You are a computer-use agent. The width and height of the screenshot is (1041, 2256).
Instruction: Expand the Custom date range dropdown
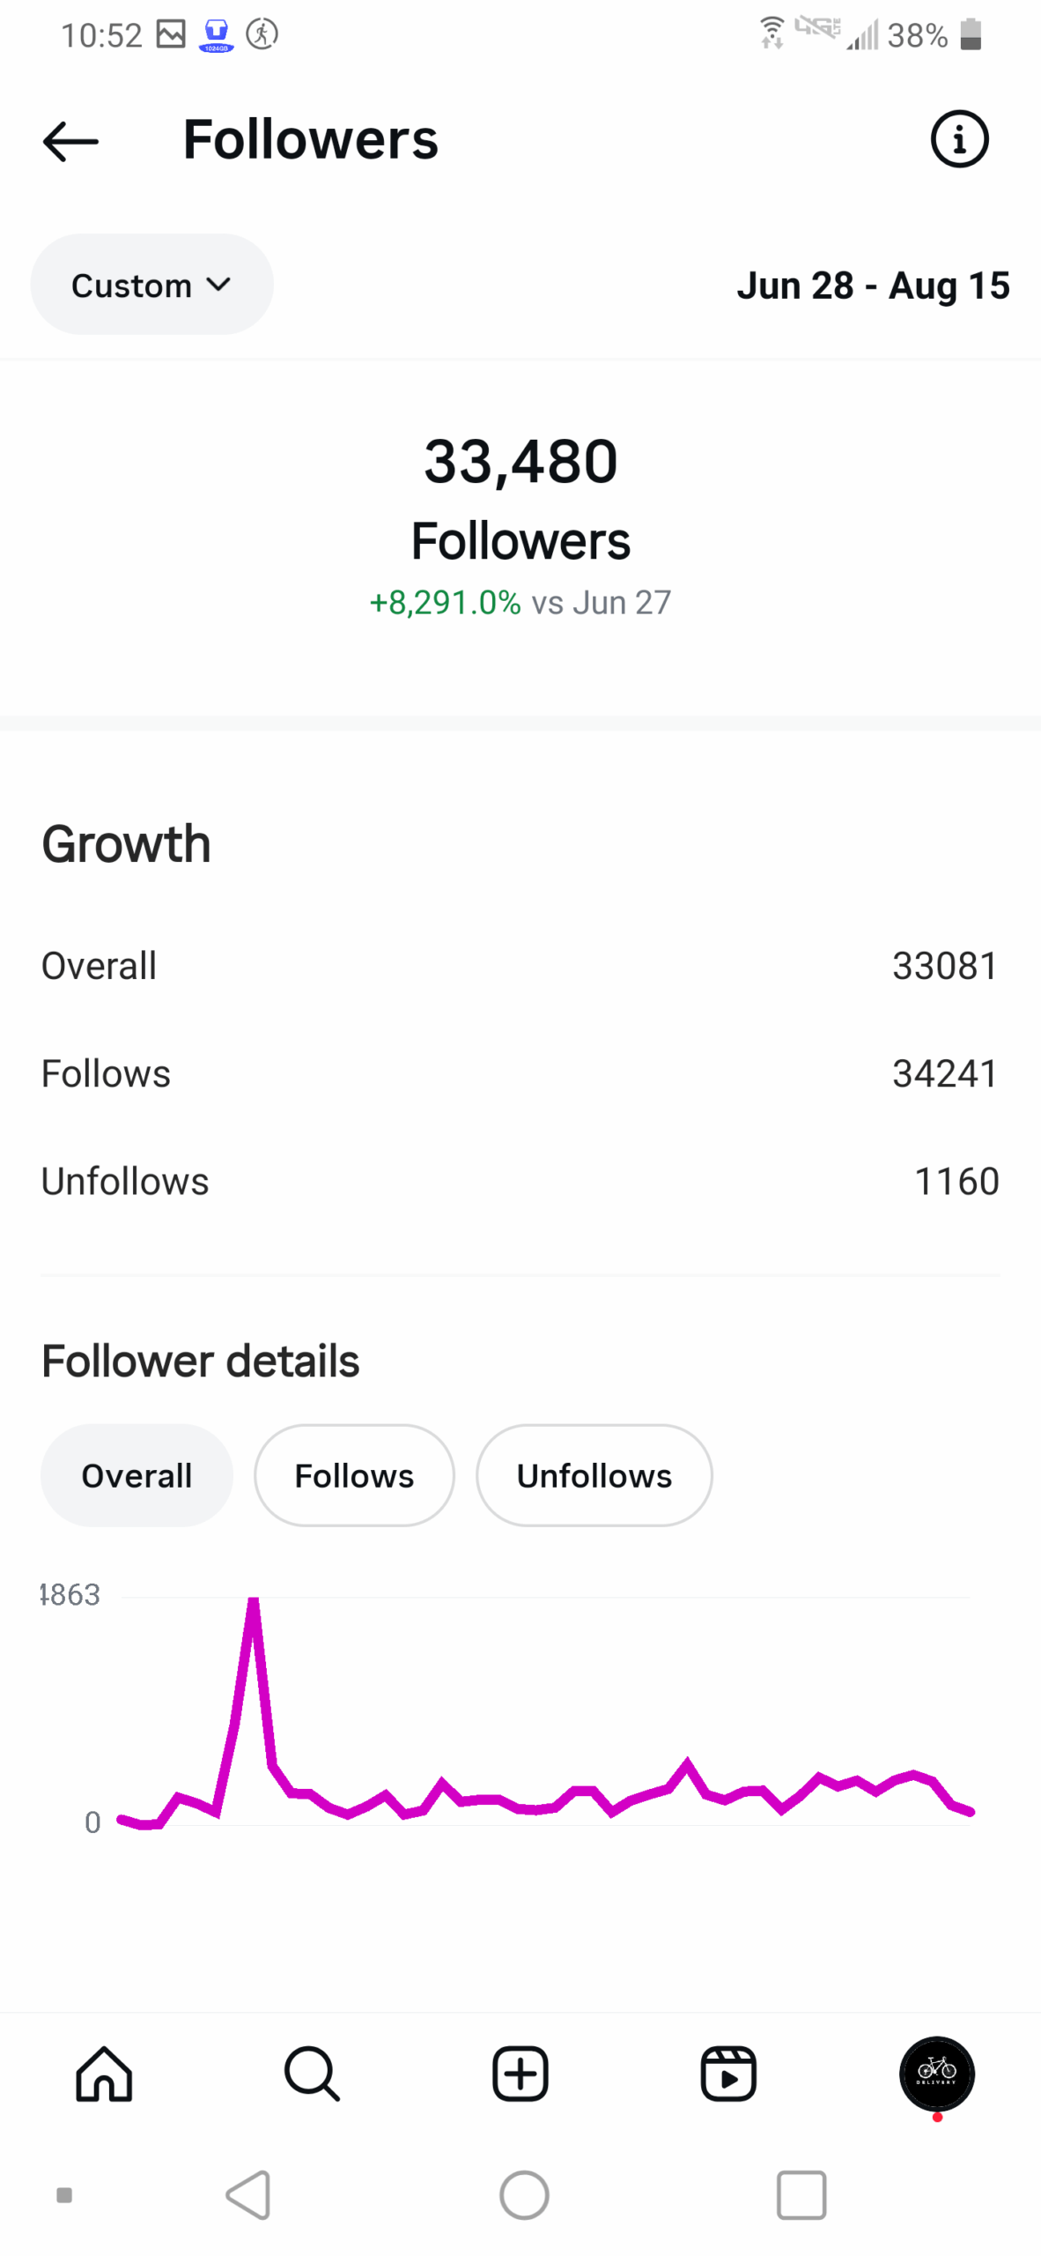pos(151,285)
